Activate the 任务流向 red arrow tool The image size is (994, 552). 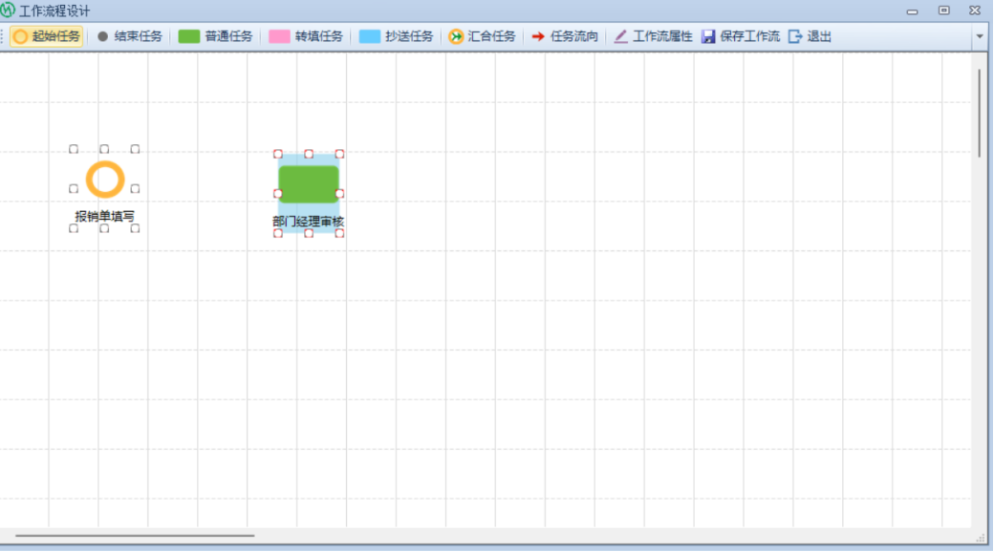point(565,36)
